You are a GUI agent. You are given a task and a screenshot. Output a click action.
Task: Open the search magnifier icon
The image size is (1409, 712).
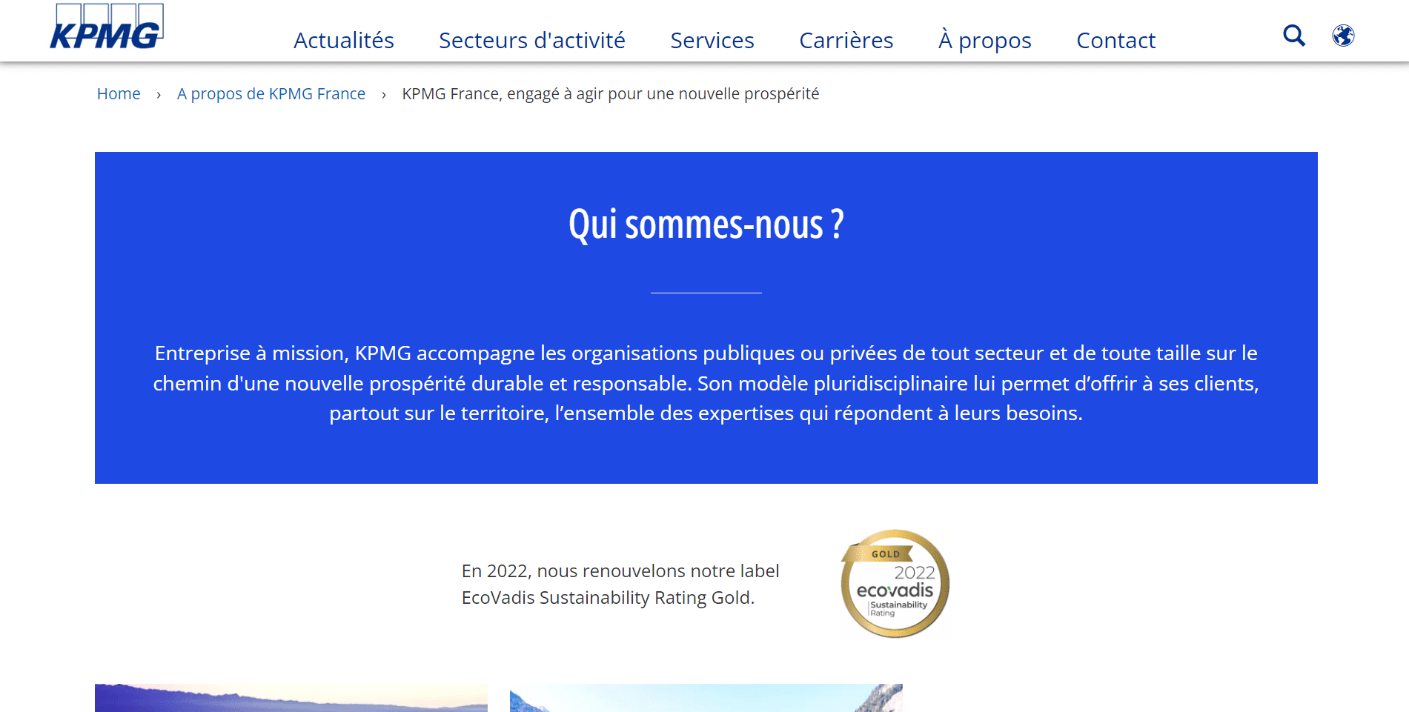pos(1294,36)
